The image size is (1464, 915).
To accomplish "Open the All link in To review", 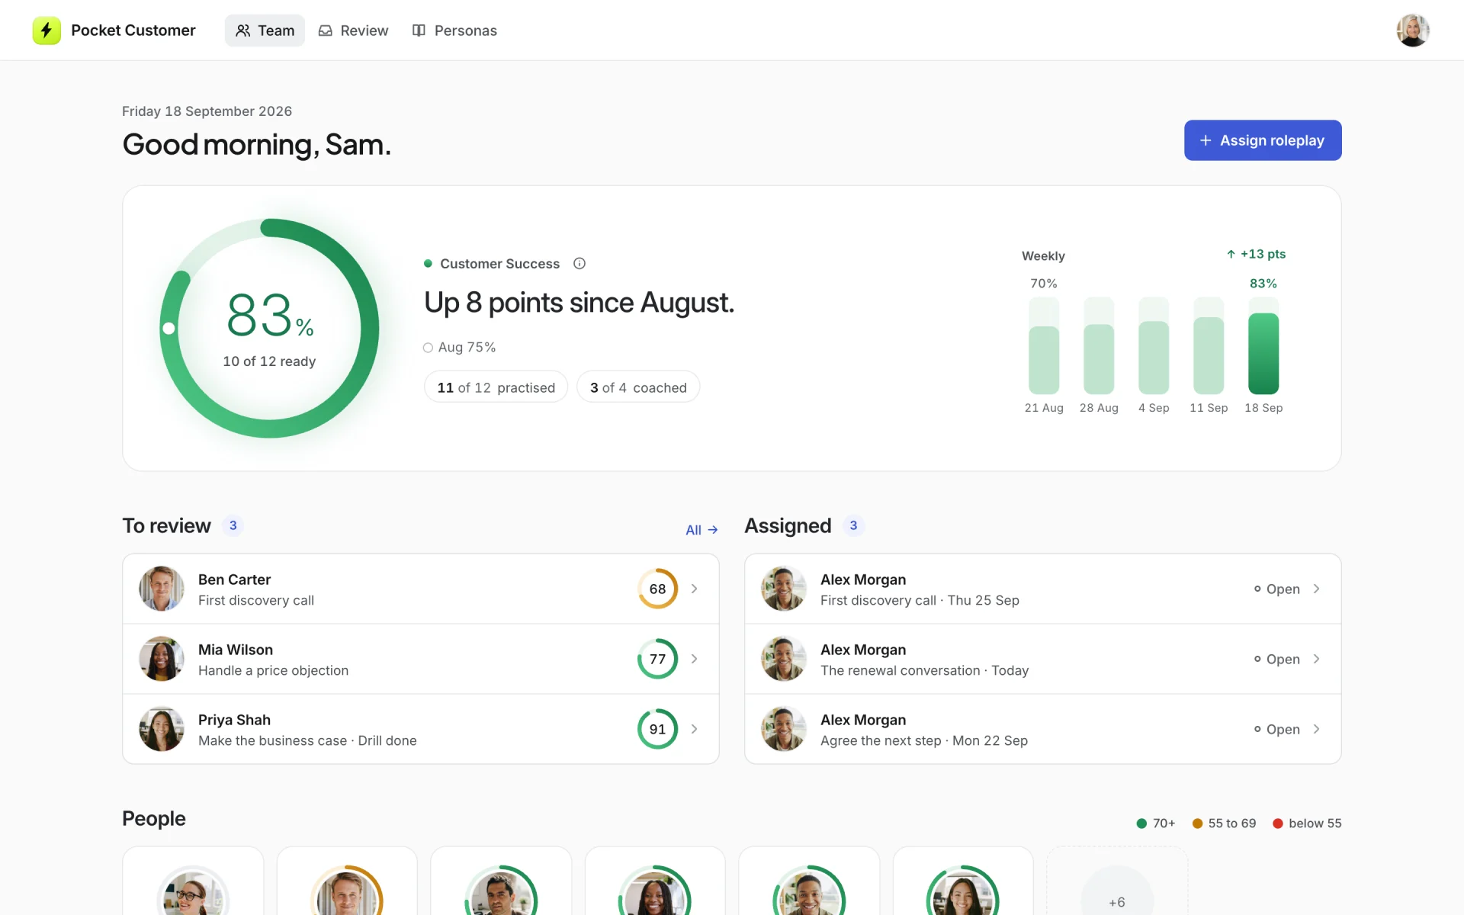I will [x=701, y=530].
